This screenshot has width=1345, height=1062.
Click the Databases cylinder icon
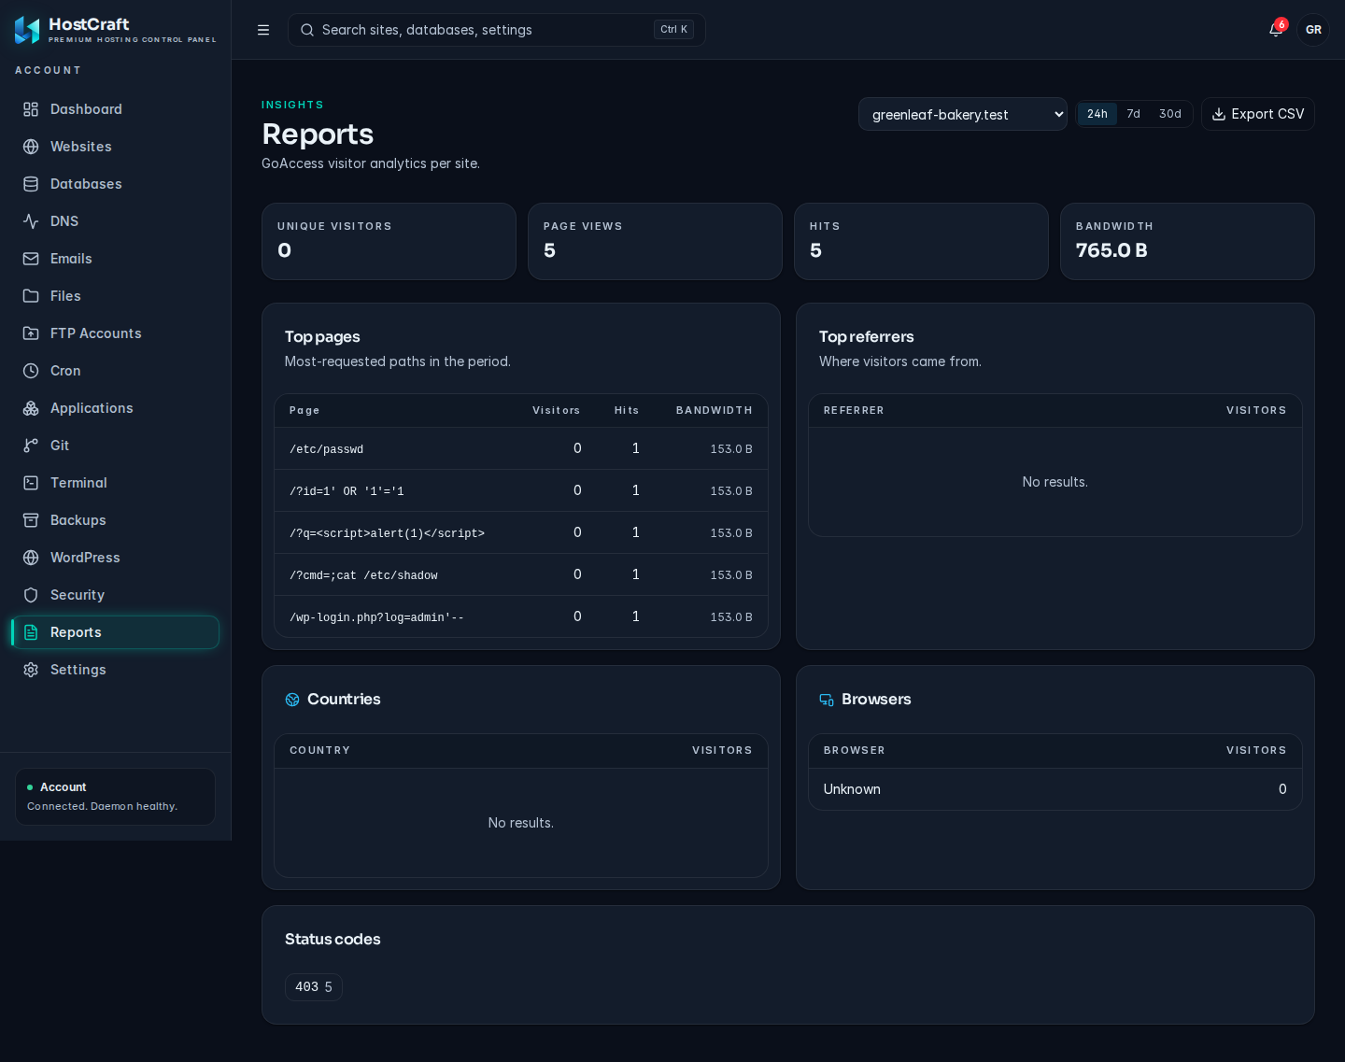click(31, 184)
